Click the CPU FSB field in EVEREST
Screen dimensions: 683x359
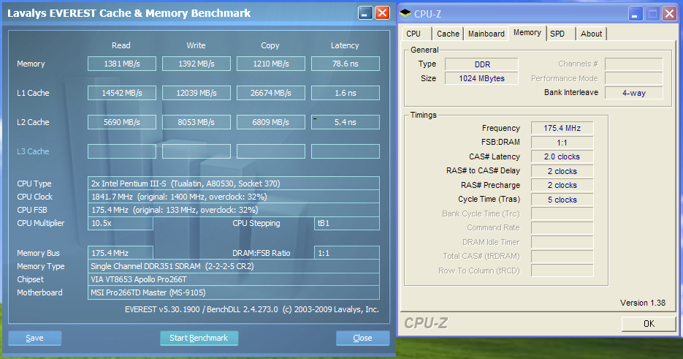click(x=234, y=210)
